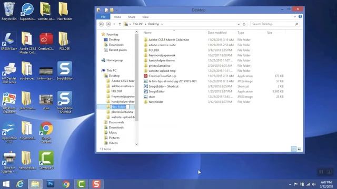337x189 pixels.
Task: Open HP Photo Creations shortcut
Action: pos(9,102)
